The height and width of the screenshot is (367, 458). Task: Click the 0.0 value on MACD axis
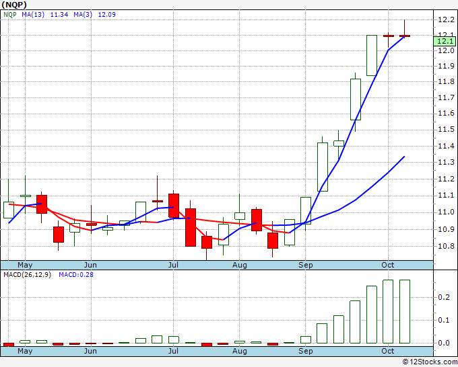point(443,343)
